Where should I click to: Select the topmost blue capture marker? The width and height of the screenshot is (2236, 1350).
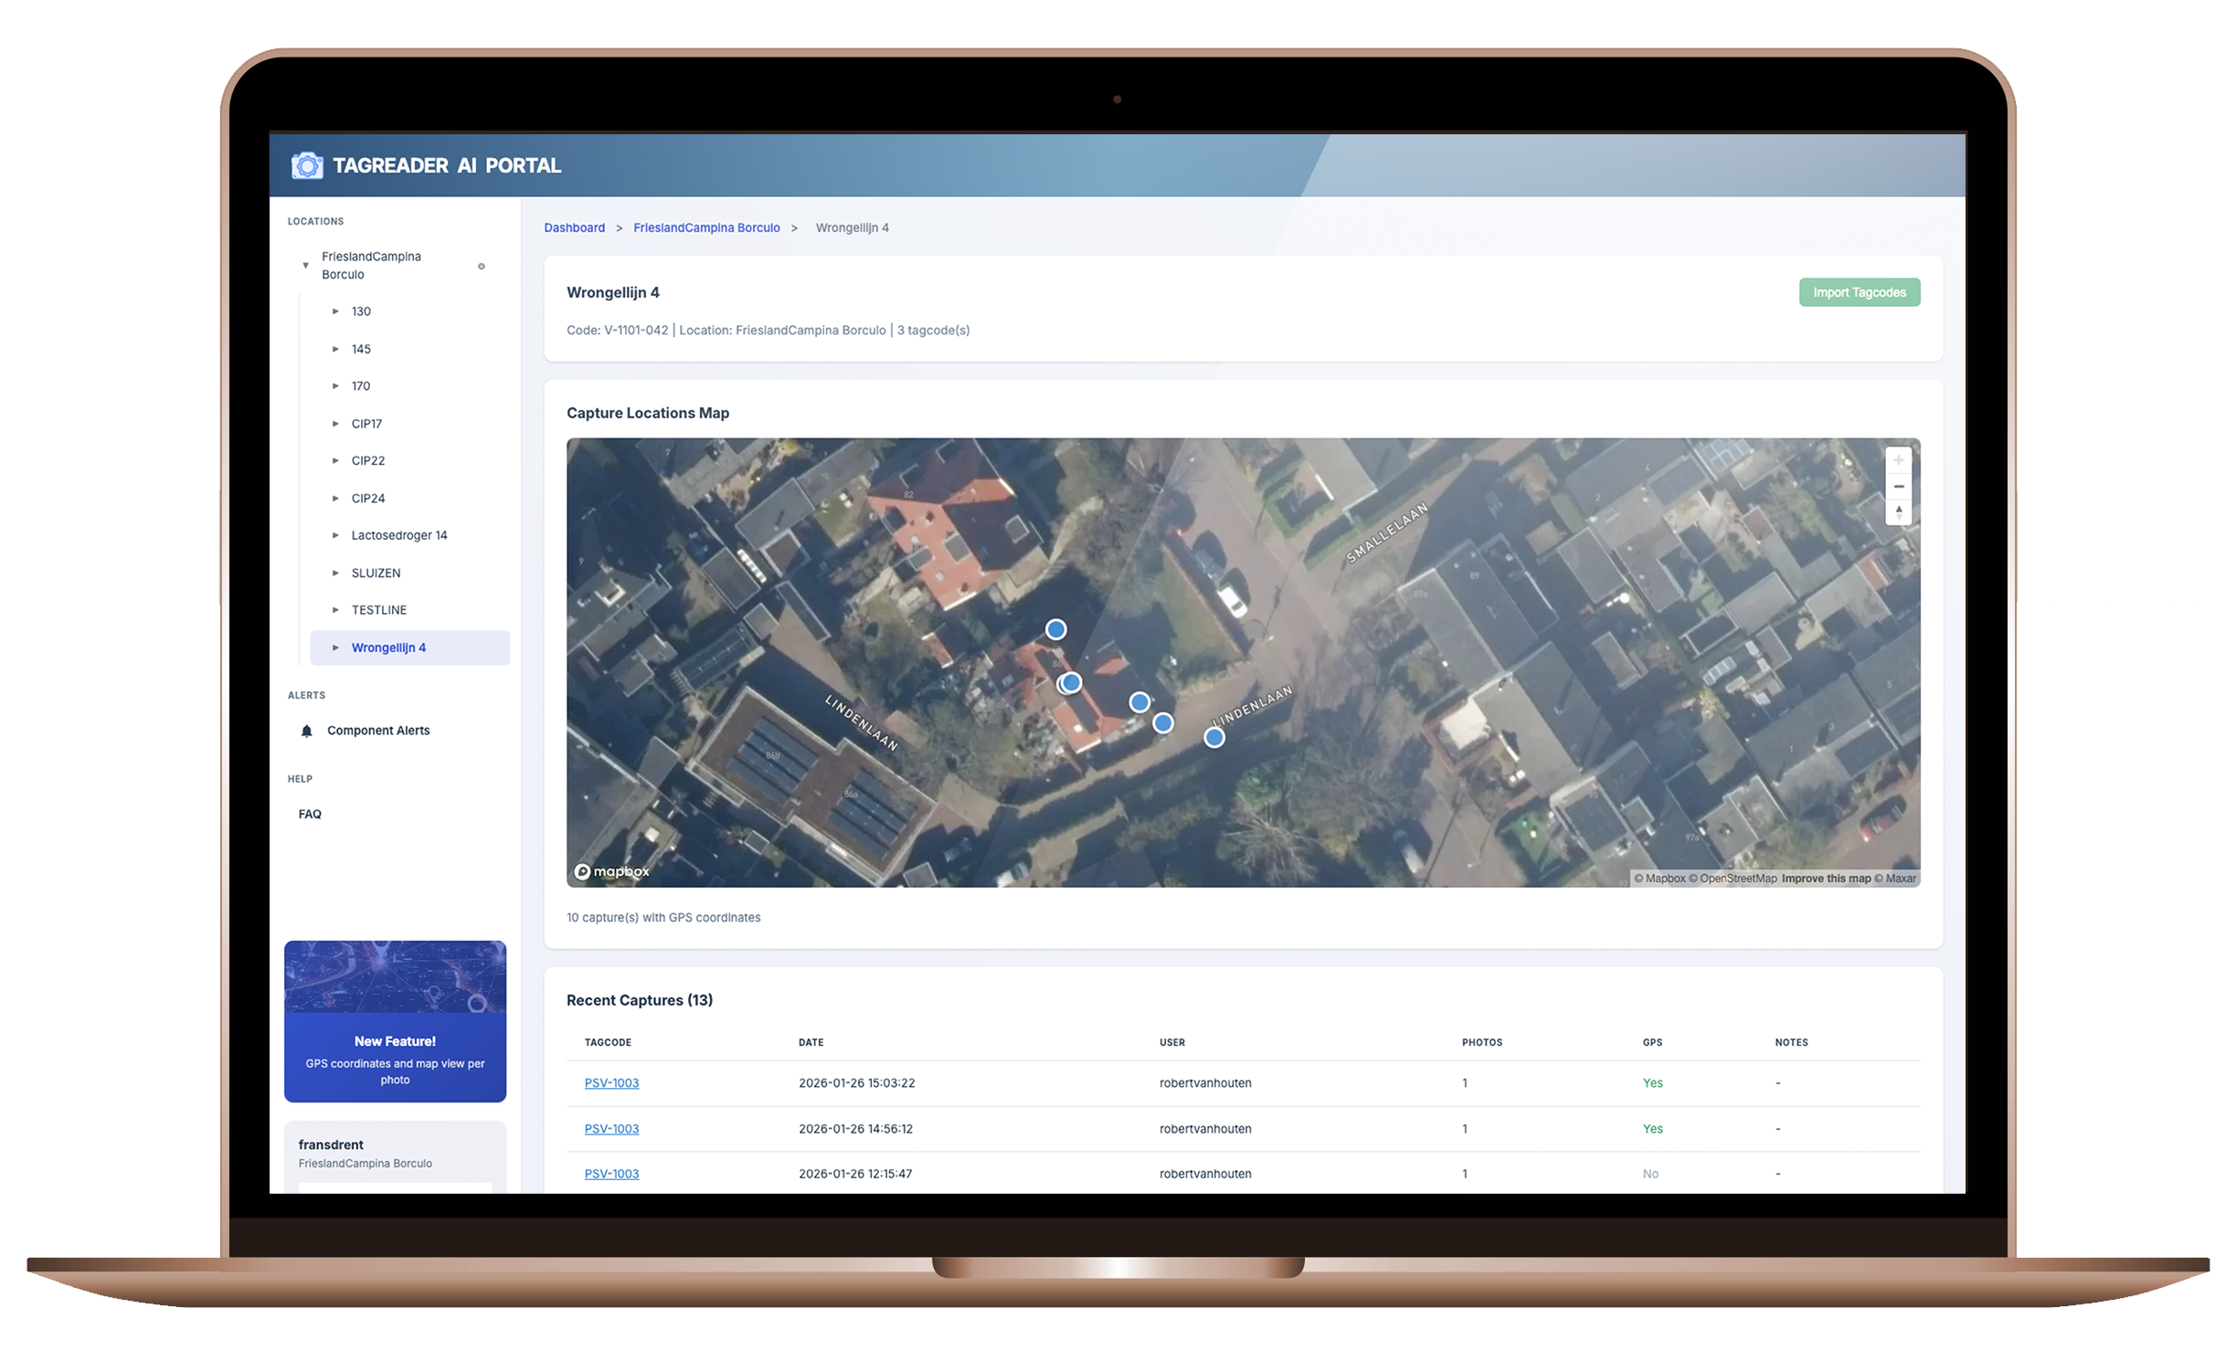point(1055,629)
